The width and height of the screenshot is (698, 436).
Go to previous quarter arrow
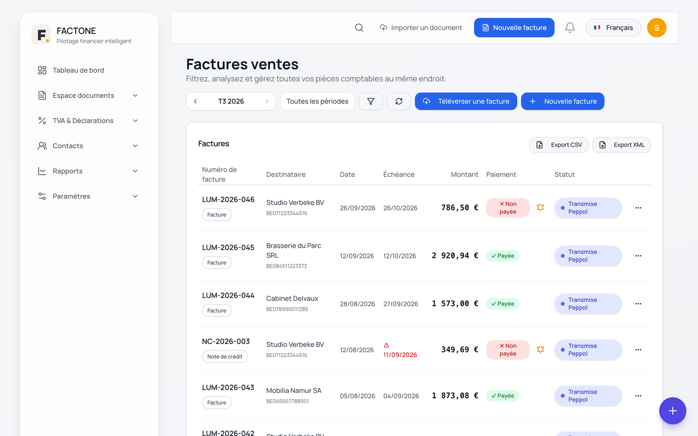[195, 101]
